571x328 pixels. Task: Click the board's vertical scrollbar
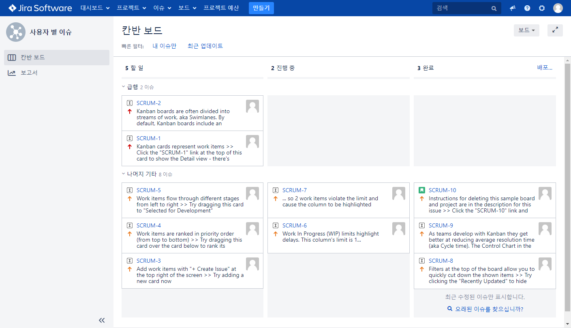567,187
